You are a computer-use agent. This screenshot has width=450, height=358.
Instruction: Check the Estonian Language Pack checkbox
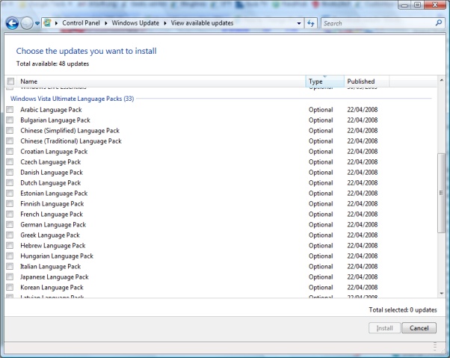click(x=10, y=193)
